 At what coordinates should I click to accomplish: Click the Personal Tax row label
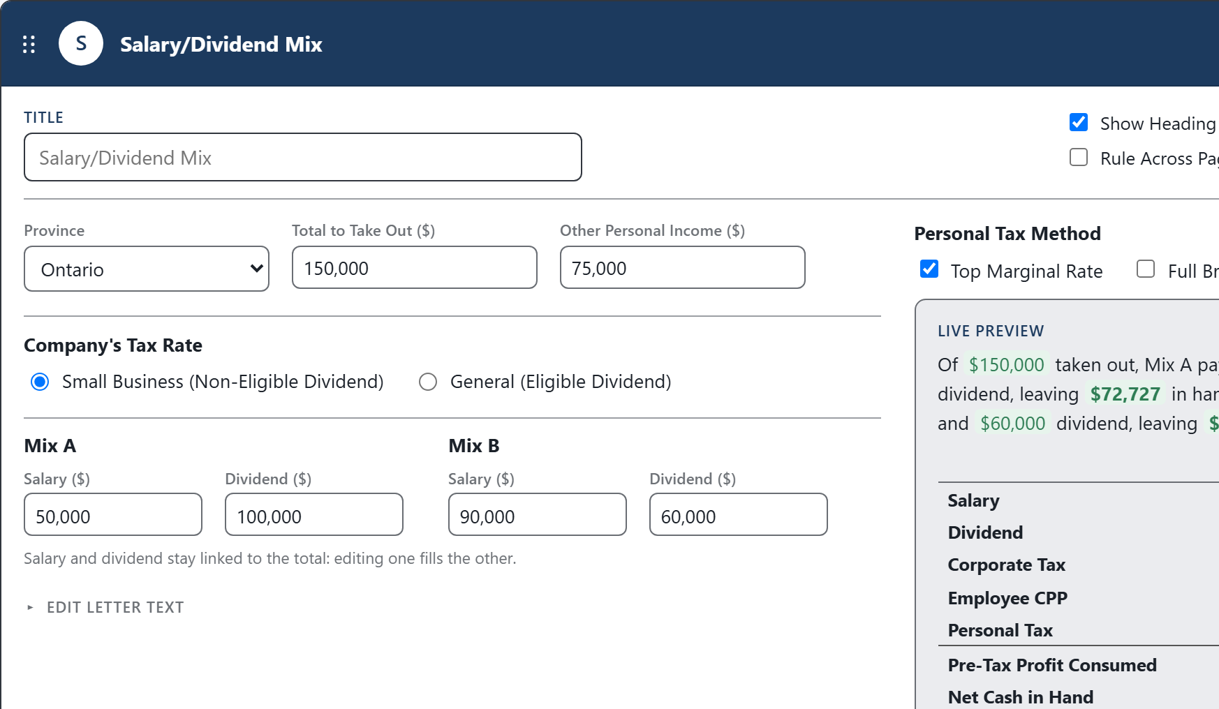tap(1000, 630)
